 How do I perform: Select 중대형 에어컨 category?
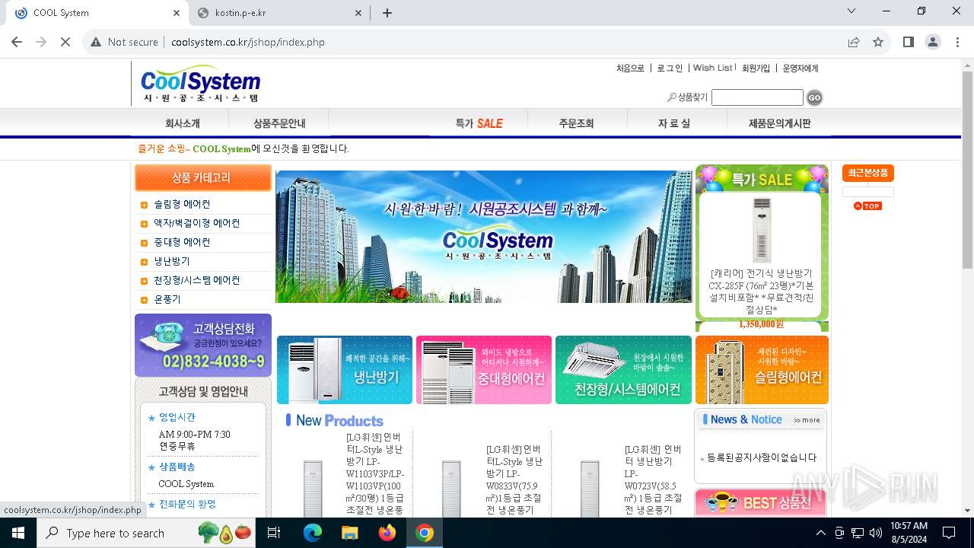click(182, 242)
